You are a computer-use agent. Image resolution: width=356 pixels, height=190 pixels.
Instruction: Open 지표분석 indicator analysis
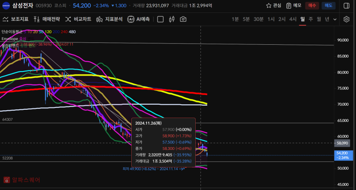tap(109, 19)
